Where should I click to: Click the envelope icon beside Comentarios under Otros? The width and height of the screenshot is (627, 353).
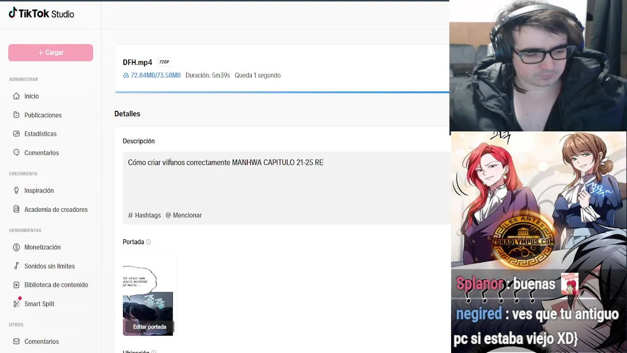17,341
